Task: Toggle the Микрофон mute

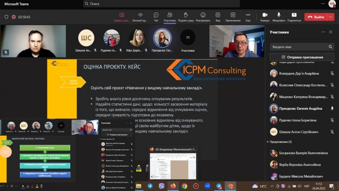Action: (279, 17)
